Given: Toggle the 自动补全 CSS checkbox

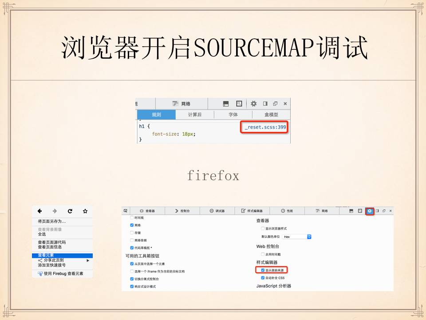Looking at the screenshot, I should (x=263, y=278).
